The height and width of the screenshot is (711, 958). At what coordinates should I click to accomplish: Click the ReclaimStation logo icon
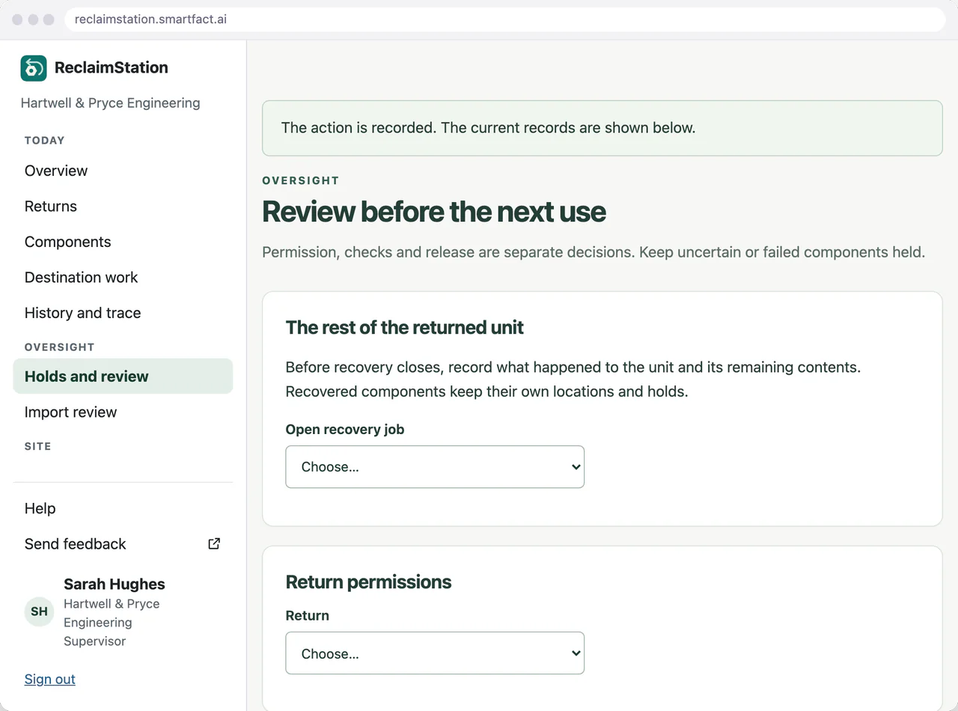tap(34, 68)
